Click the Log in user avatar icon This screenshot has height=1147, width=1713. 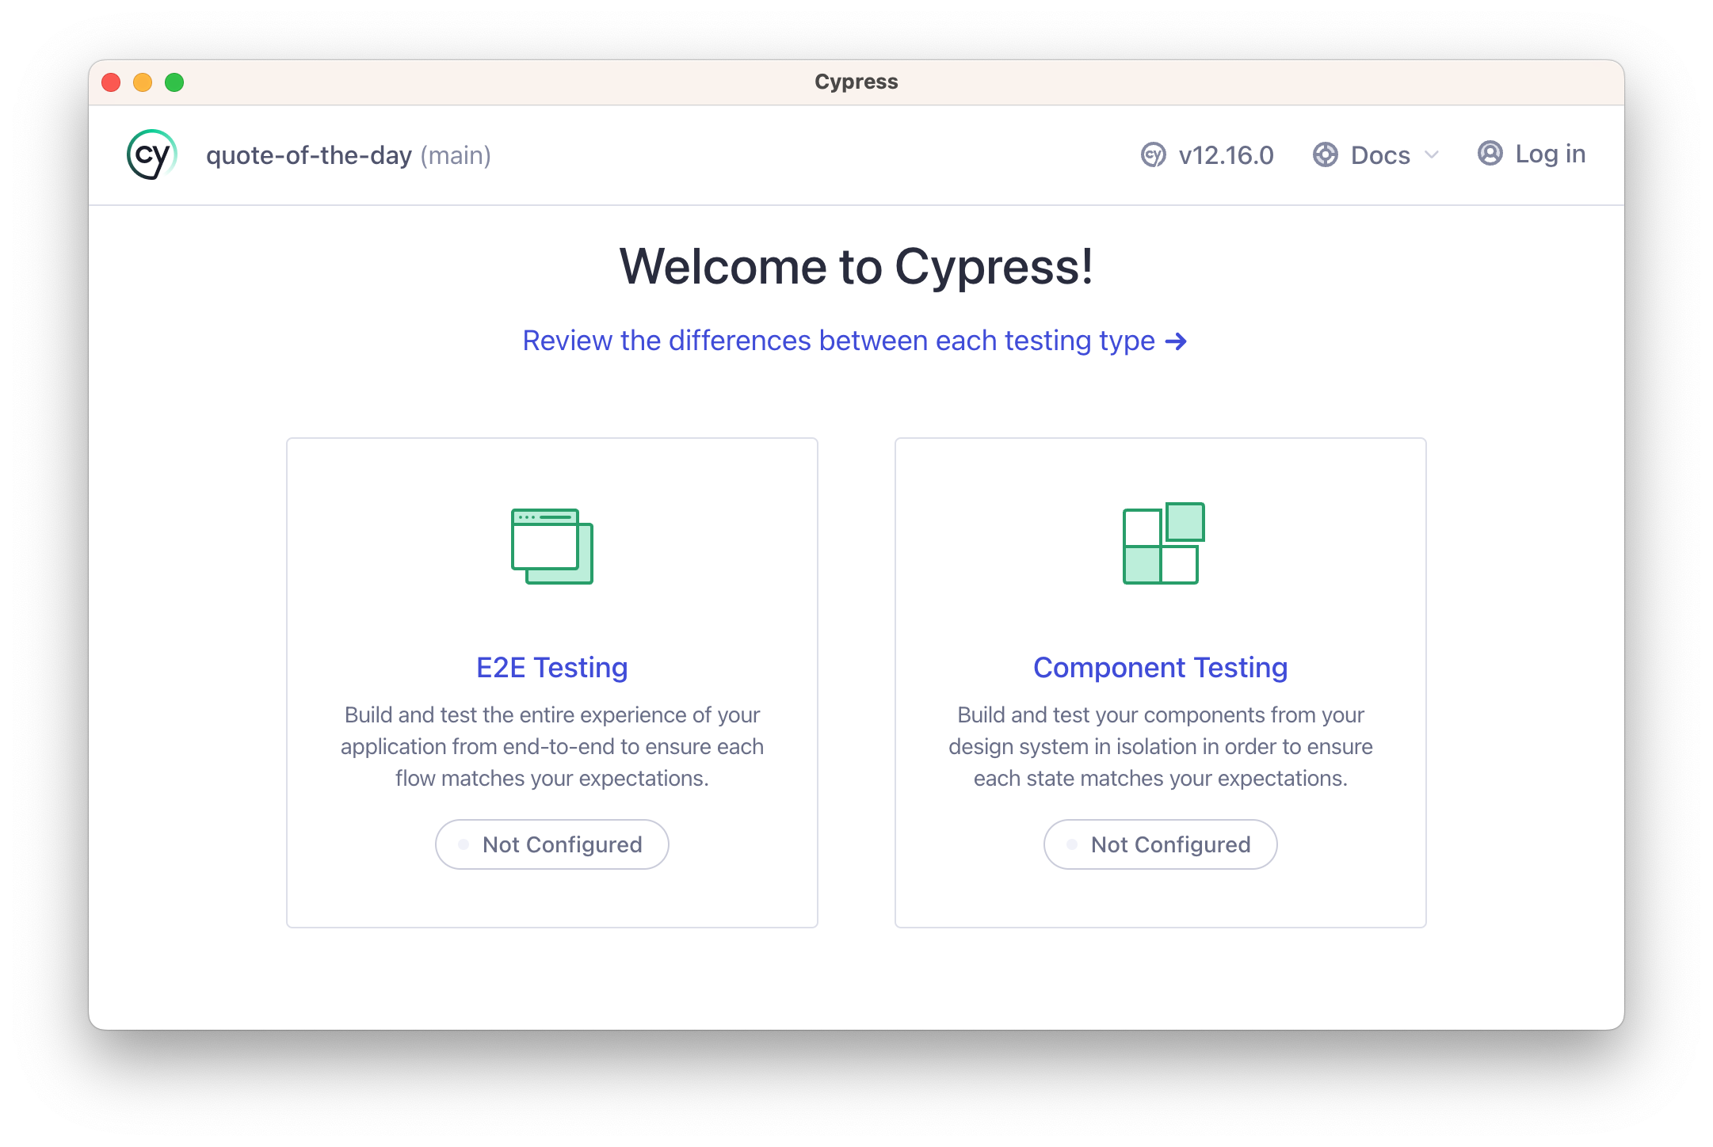point(1490,154)
